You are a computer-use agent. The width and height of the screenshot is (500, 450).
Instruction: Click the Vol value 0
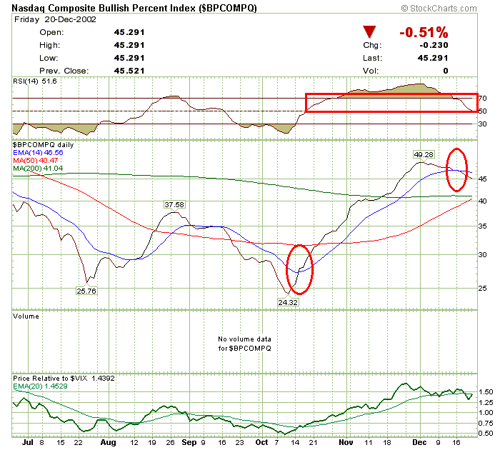[446, 71]
